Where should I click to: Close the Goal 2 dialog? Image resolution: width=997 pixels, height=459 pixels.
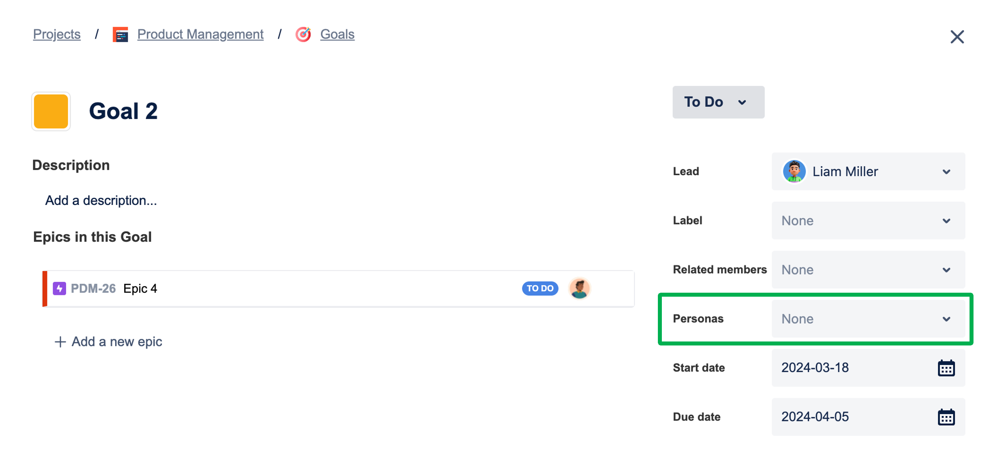[x=957, y=37]
